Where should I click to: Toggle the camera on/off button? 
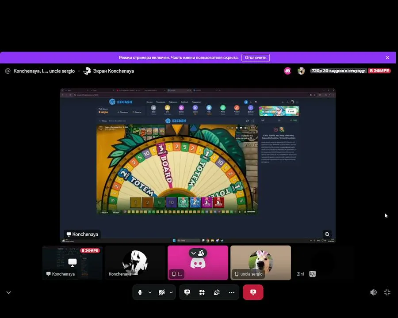tap(161, 292)
